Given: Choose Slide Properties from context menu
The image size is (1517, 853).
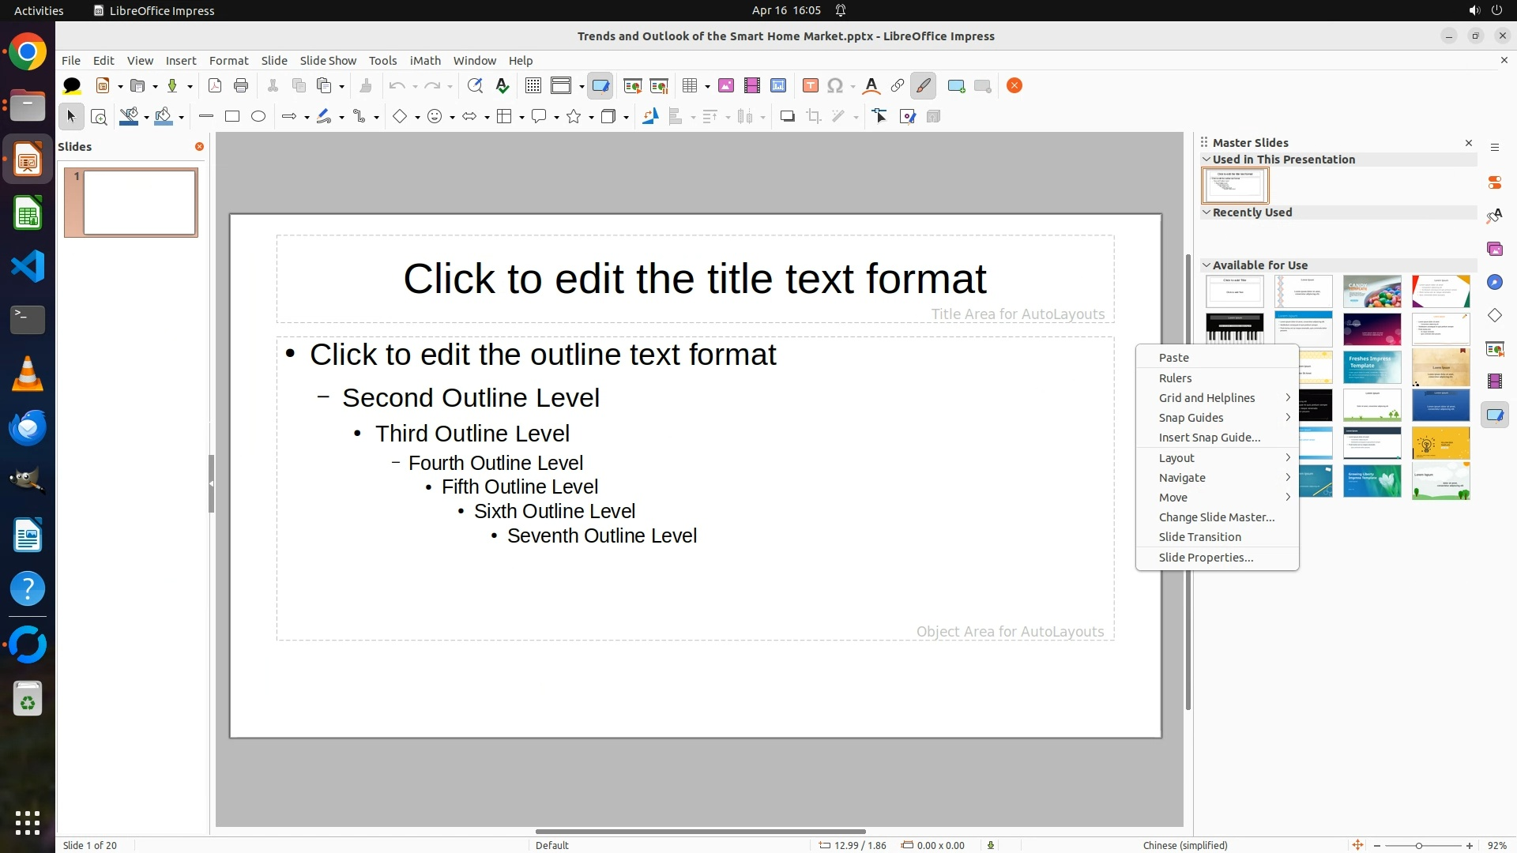Looking at the screenshot, I should point(1206,558).
